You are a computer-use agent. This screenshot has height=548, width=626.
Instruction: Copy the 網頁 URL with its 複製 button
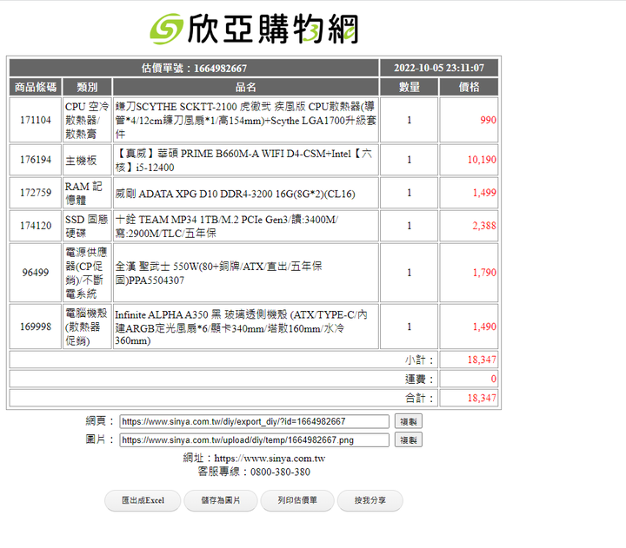[x=409, y=421]
